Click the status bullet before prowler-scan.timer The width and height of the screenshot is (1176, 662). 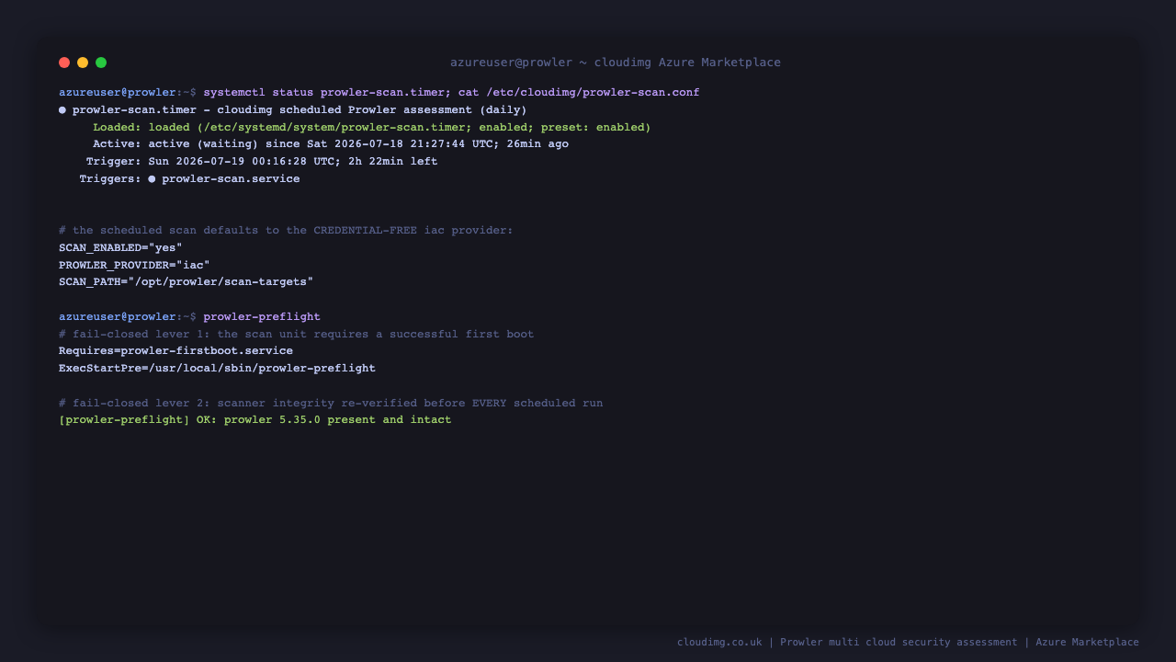click(x=62, y=110)
